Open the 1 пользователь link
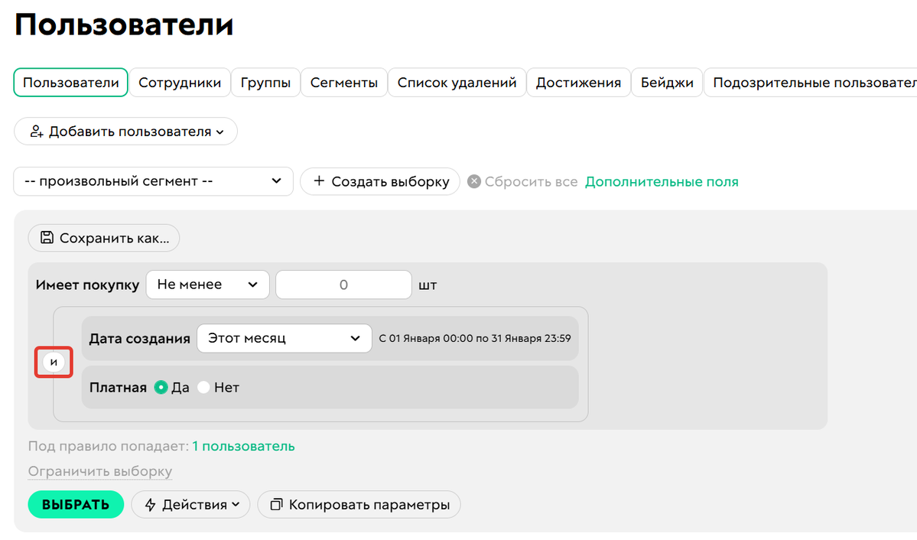The width and height of the screenshot is (917, 540). pyautogui.click(x=244, y=446)
